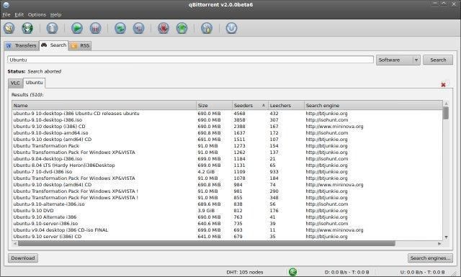The image size is (461, 277).
Task: Open the Search engines... button
Action: (430, 258)
